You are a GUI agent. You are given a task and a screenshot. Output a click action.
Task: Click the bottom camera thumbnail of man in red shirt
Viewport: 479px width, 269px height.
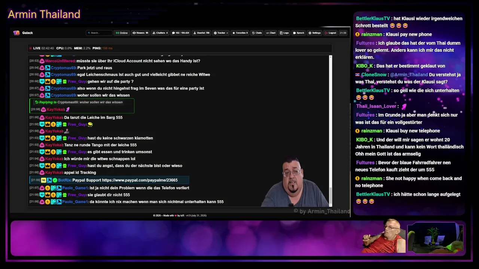(x=384, y=237)
